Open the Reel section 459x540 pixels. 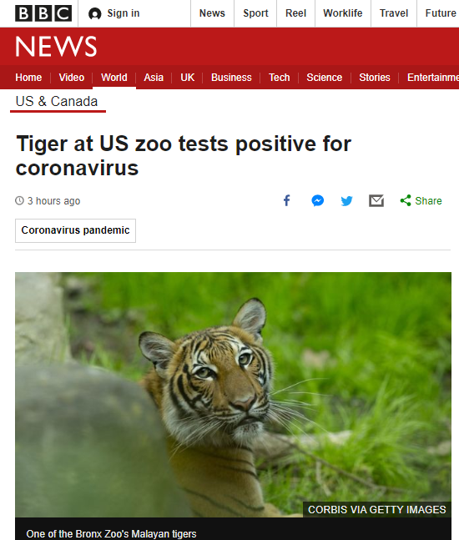[x=295, y=13]
